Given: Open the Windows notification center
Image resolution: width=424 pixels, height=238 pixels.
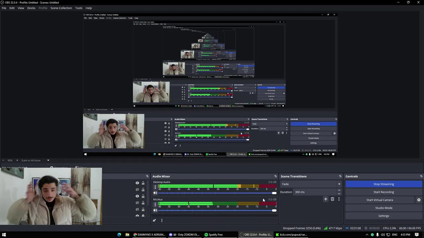Looking at the screenshot, I should pos(417,235).
